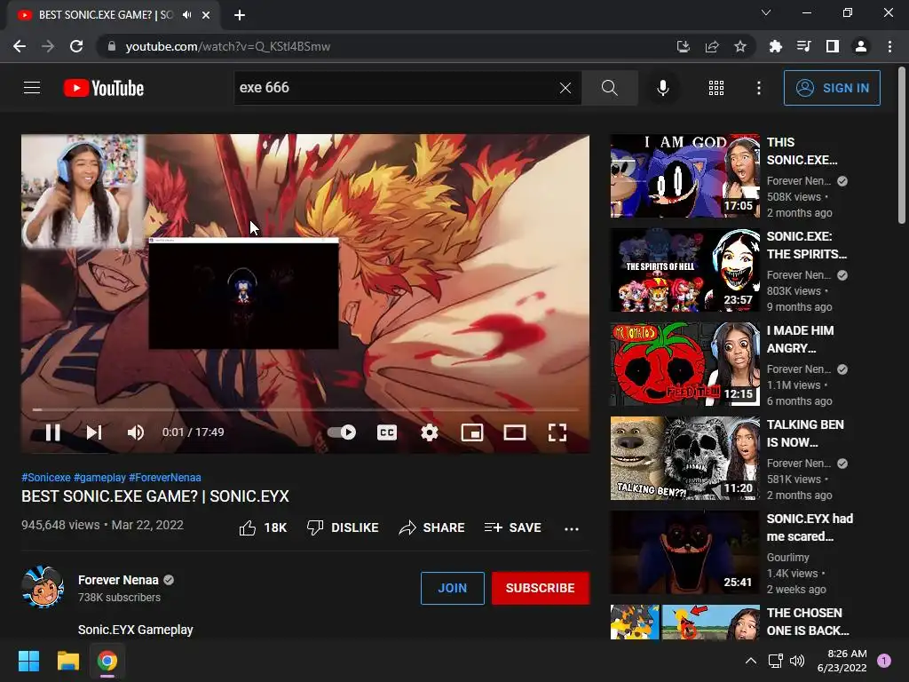Open File Explorer from taskbar

[67, 661]
